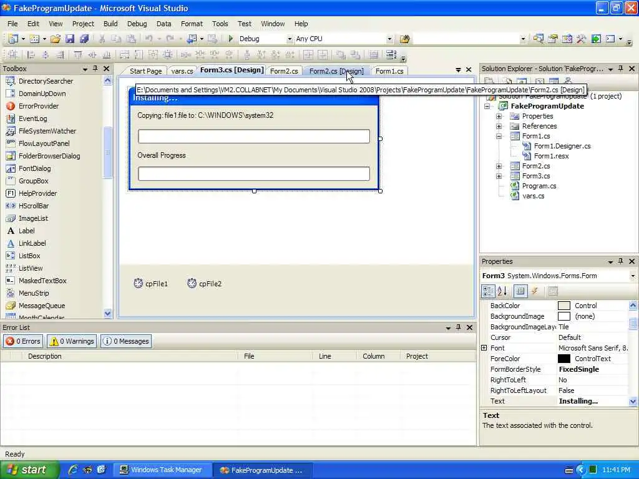Open the Any CPU platform dropdown
The height and width of the screenshot is (479, 639).
[x=389, y=39]
